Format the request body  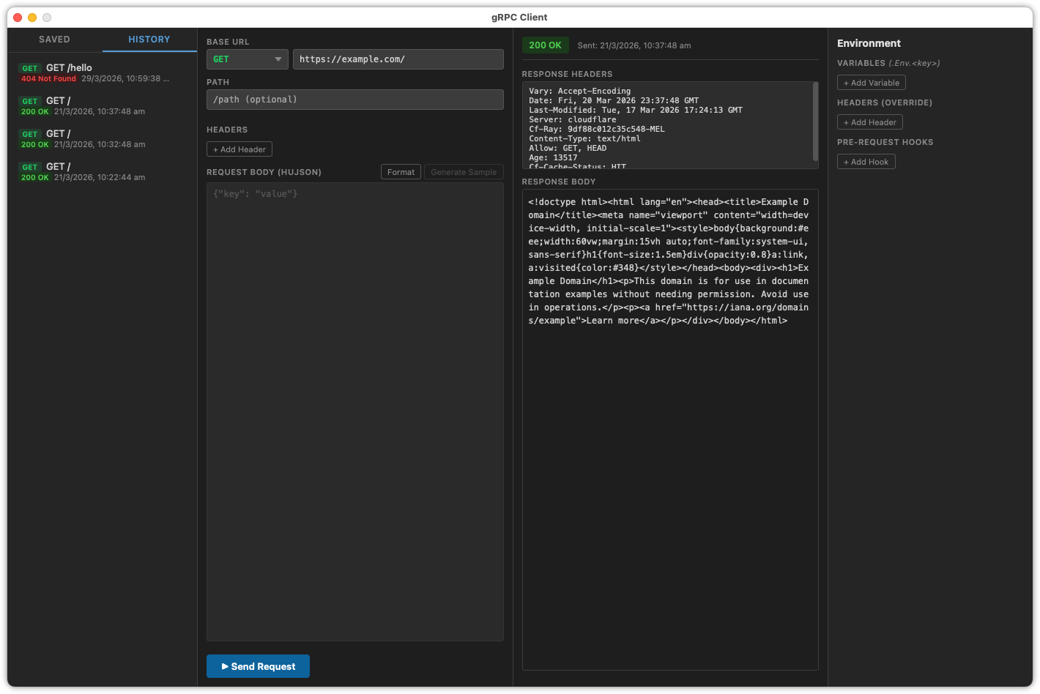401,172
